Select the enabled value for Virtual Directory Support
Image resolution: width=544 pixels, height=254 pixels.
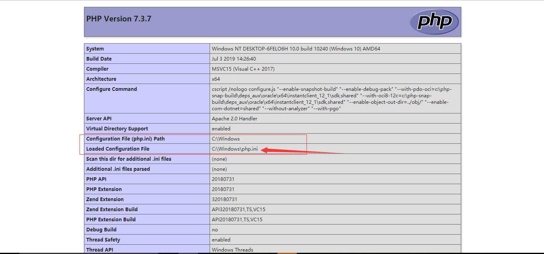pos(221,129)
